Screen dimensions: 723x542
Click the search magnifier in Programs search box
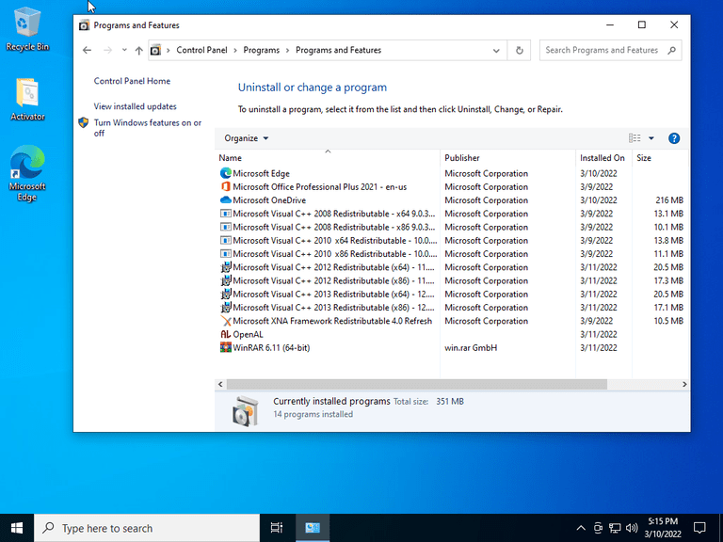pyautogui.click(x=671, y=50)
